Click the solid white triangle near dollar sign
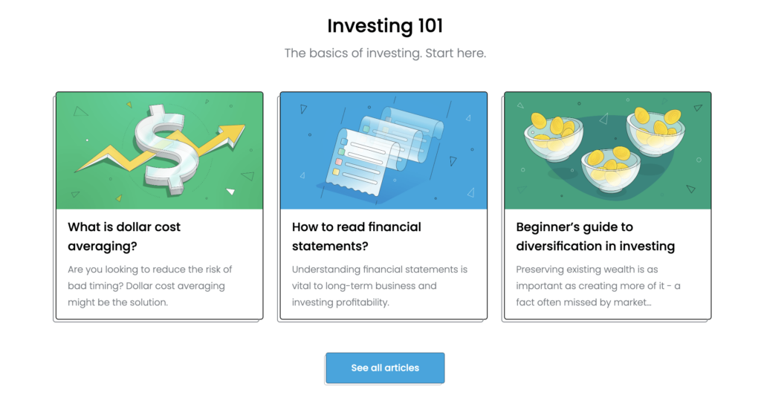 point(231,192)
